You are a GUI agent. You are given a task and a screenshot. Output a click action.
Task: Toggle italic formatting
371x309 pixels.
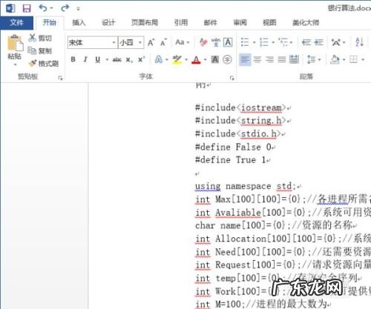(x=85, y=59)
